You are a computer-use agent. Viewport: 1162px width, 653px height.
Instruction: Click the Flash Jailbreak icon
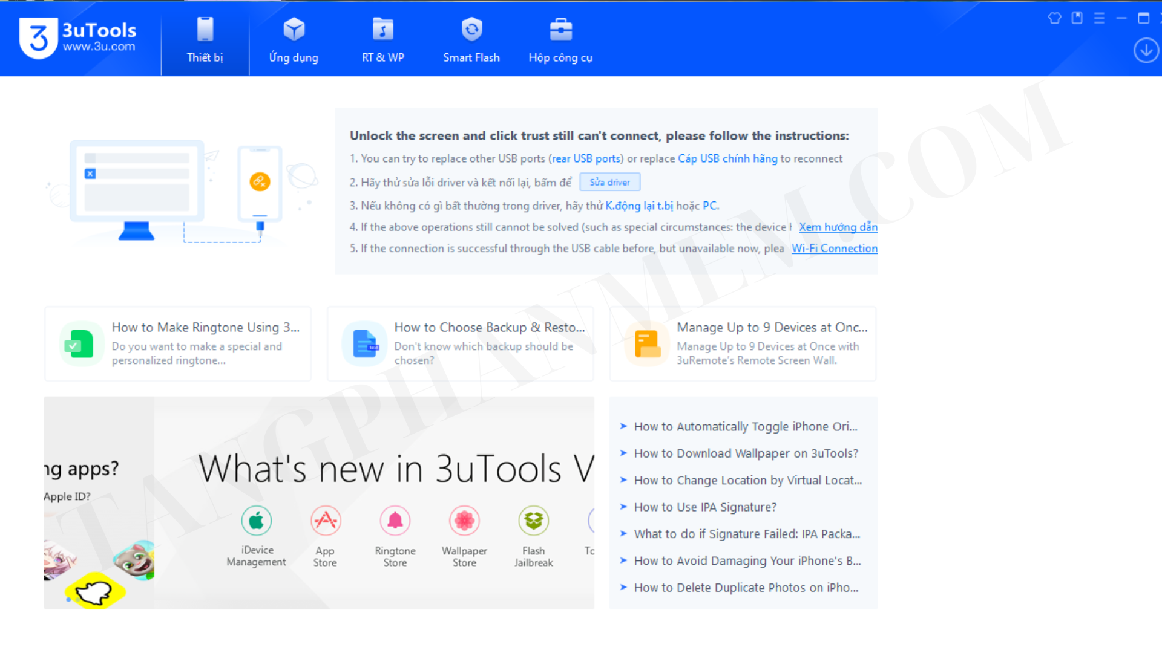click(533, 521)
